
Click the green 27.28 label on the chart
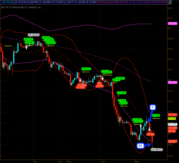click(156, 115)
